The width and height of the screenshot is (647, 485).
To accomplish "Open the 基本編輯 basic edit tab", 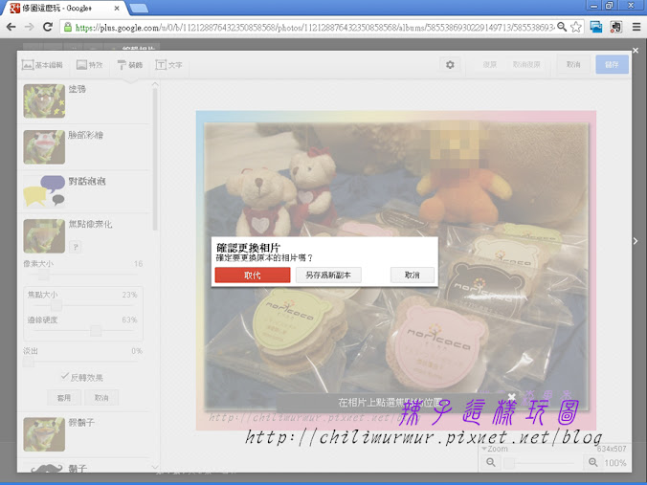I will (x=42, y=65).
